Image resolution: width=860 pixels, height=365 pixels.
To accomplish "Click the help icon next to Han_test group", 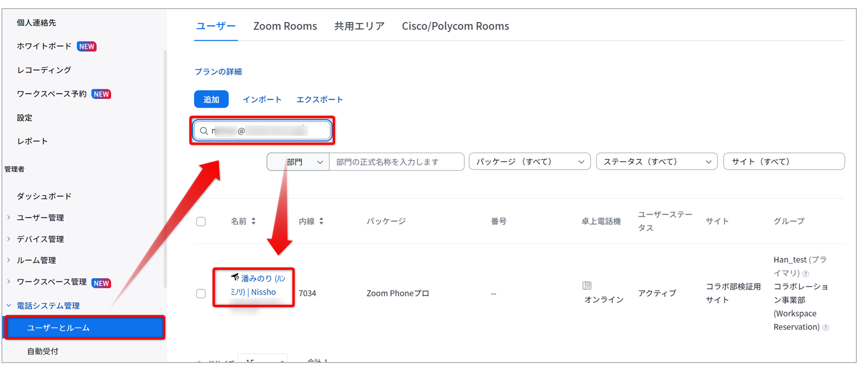I will coord(806,274).
